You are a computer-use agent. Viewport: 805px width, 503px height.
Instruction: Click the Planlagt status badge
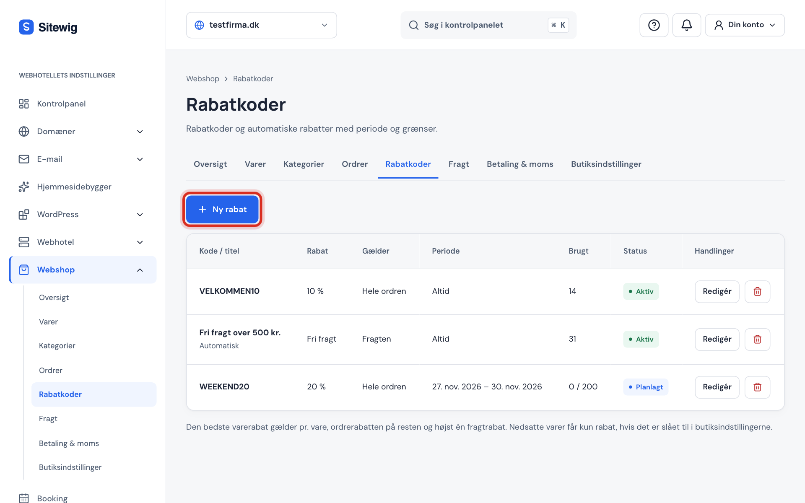click(x=646, y=387)
